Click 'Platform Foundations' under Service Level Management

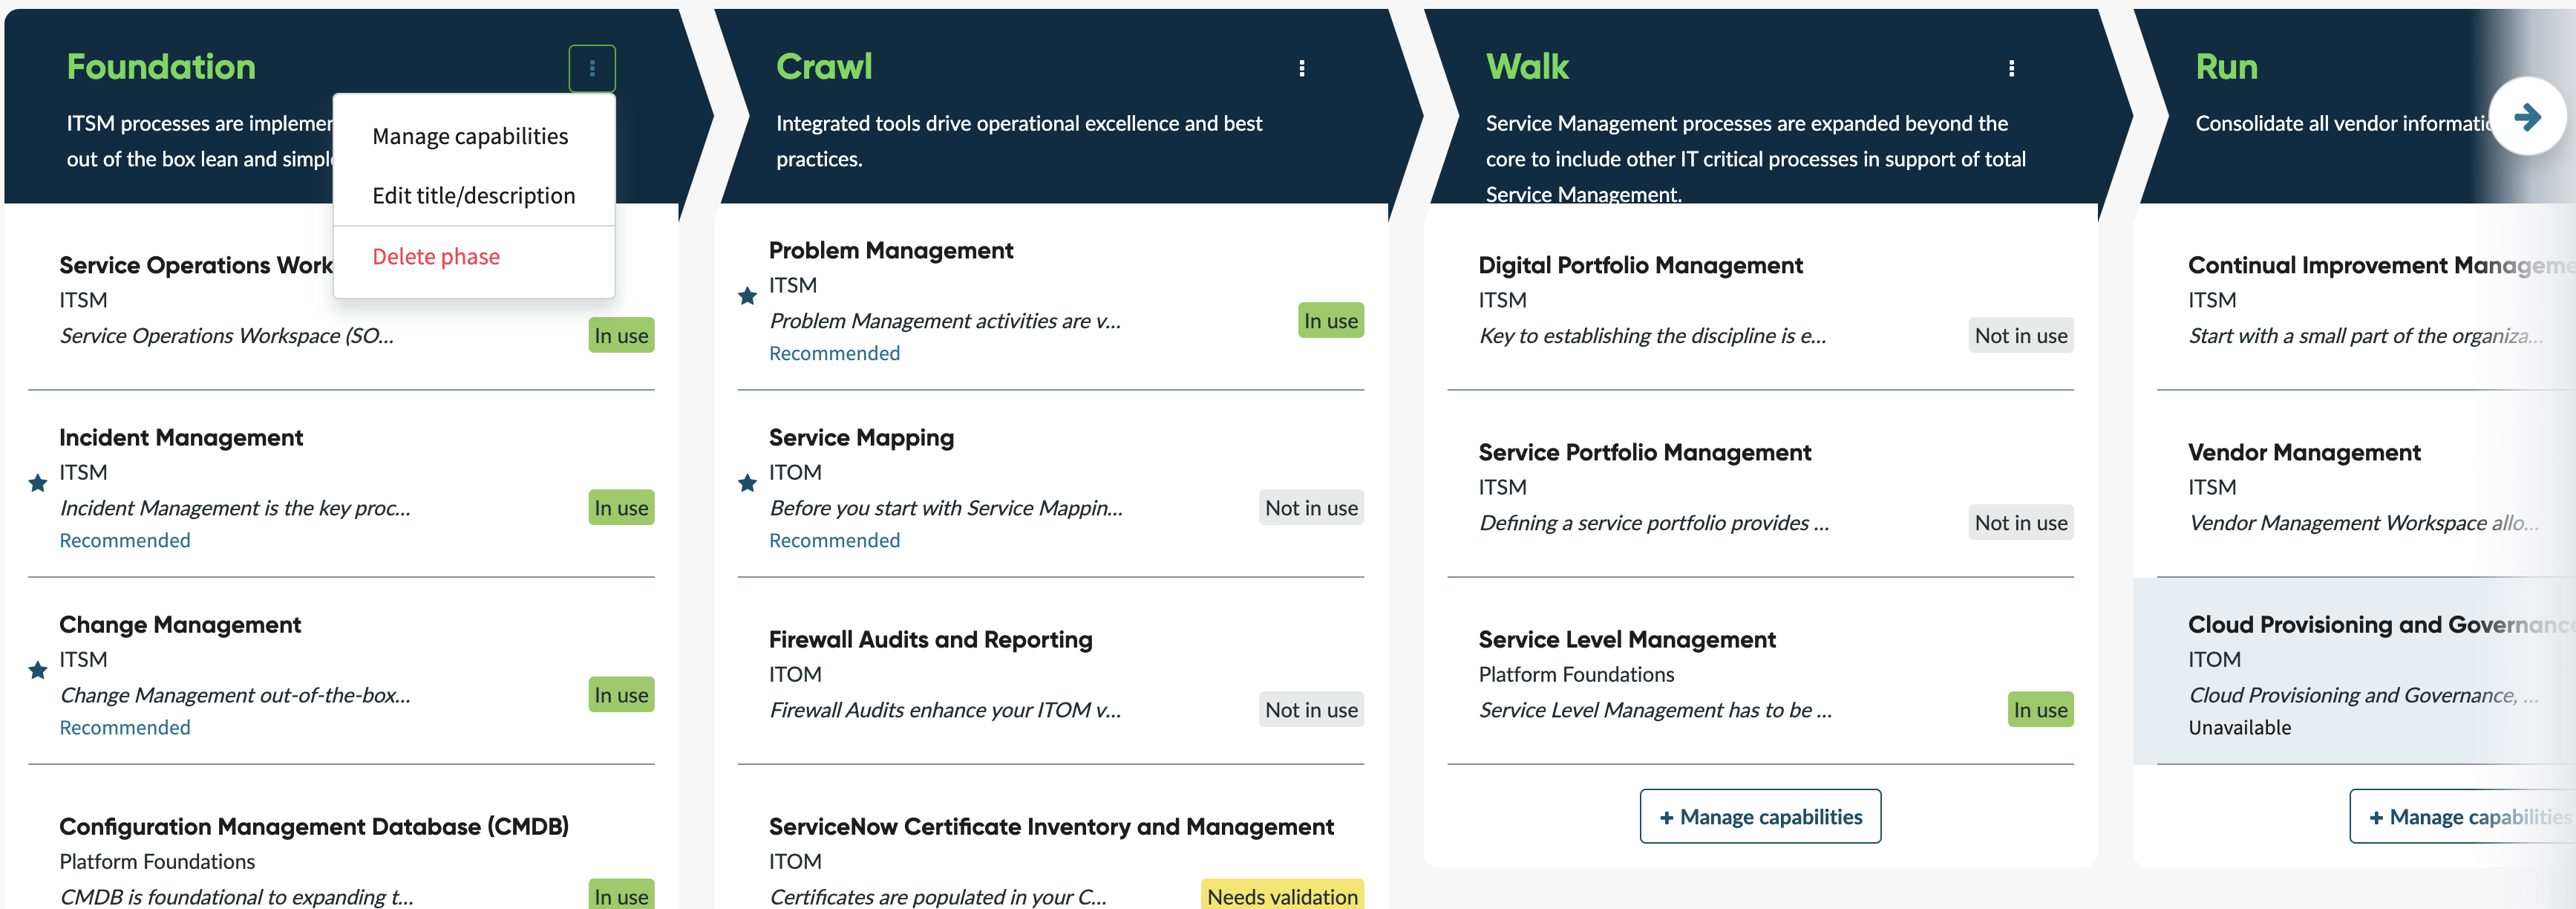1576,675
